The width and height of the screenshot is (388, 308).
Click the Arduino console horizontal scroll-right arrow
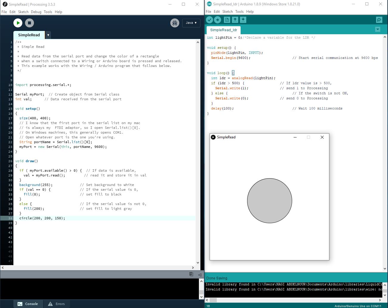pyautogui.click(x=380, y=300)
